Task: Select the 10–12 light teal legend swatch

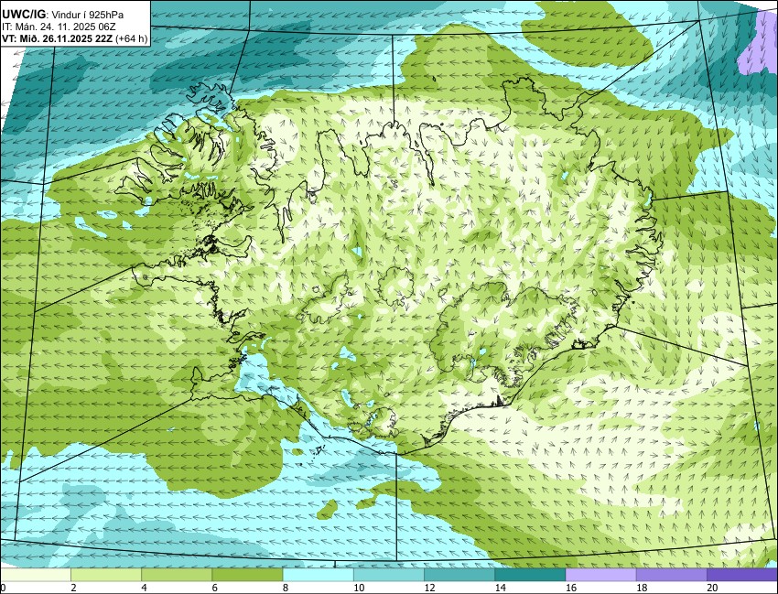Action: coord(388,575)
